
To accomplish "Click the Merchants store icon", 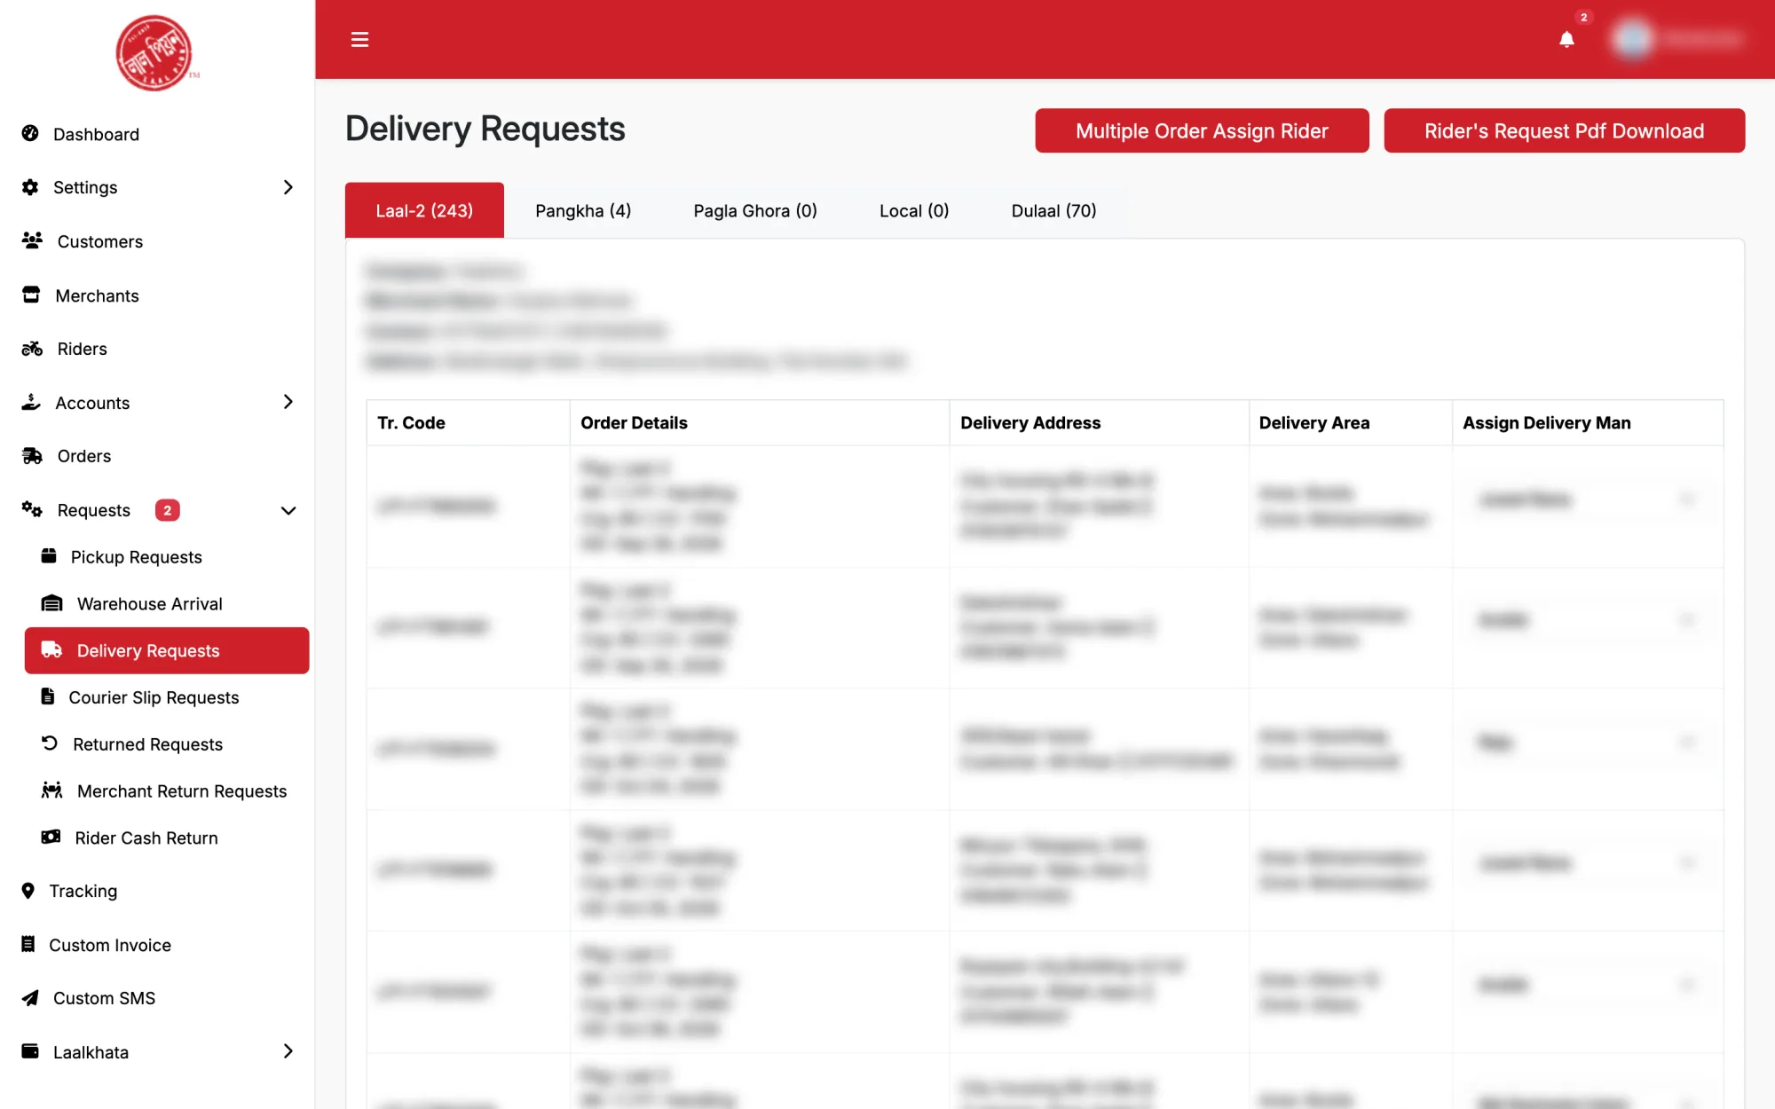I will 31,295.
